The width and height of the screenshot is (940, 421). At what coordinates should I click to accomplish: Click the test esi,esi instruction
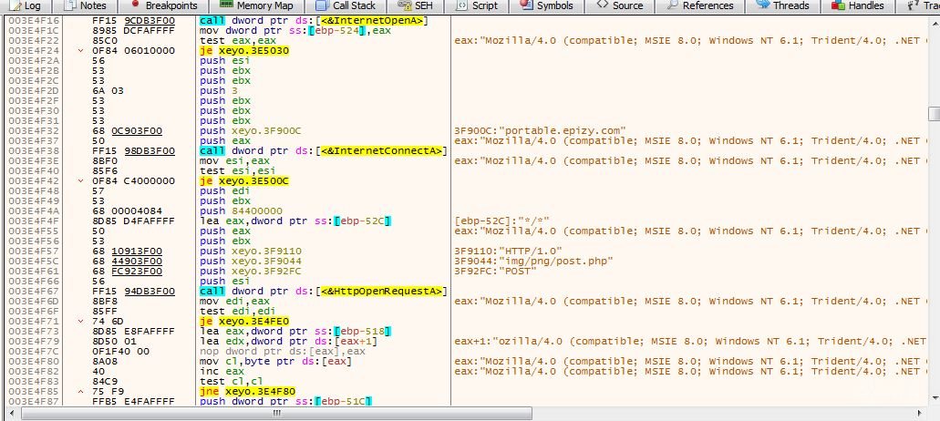pos(238,170)
